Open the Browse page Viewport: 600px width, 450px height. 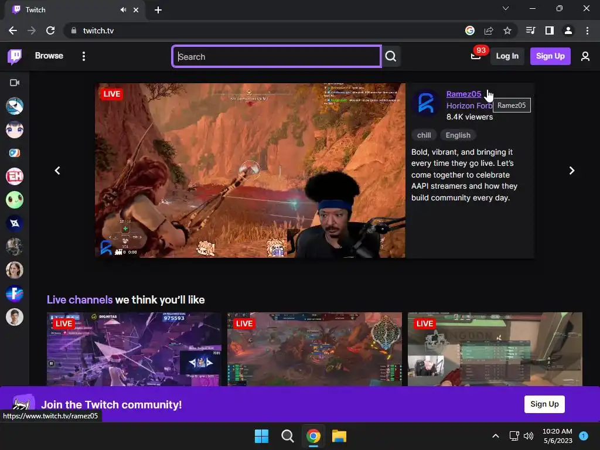pyautogui.click(x=49, y=56)
